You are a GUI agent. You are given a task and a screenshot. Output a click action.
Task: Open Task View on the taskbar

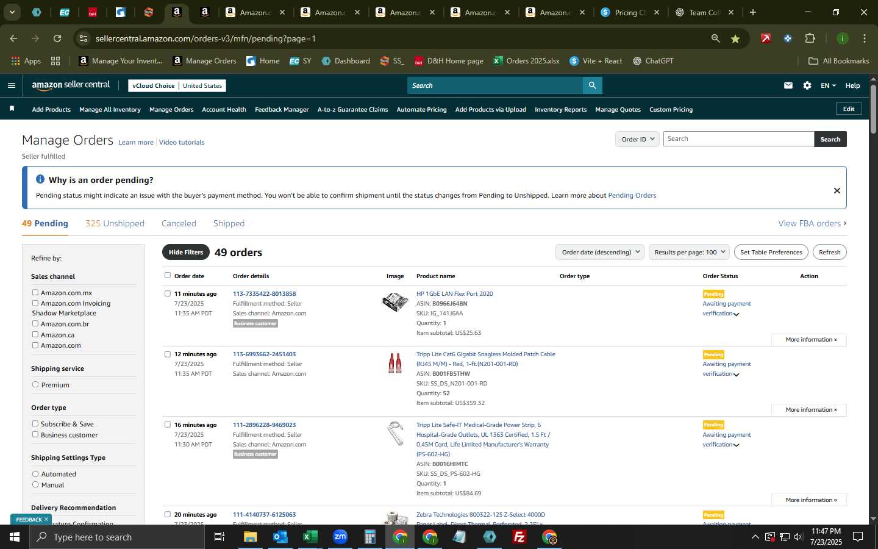(x=220, y=537)
